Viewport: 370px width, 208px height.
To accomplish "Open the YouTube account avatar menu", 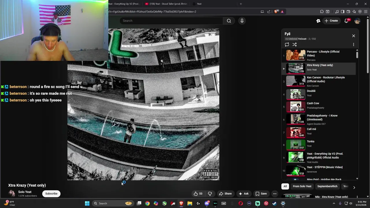I will click(x=357, y=21).
